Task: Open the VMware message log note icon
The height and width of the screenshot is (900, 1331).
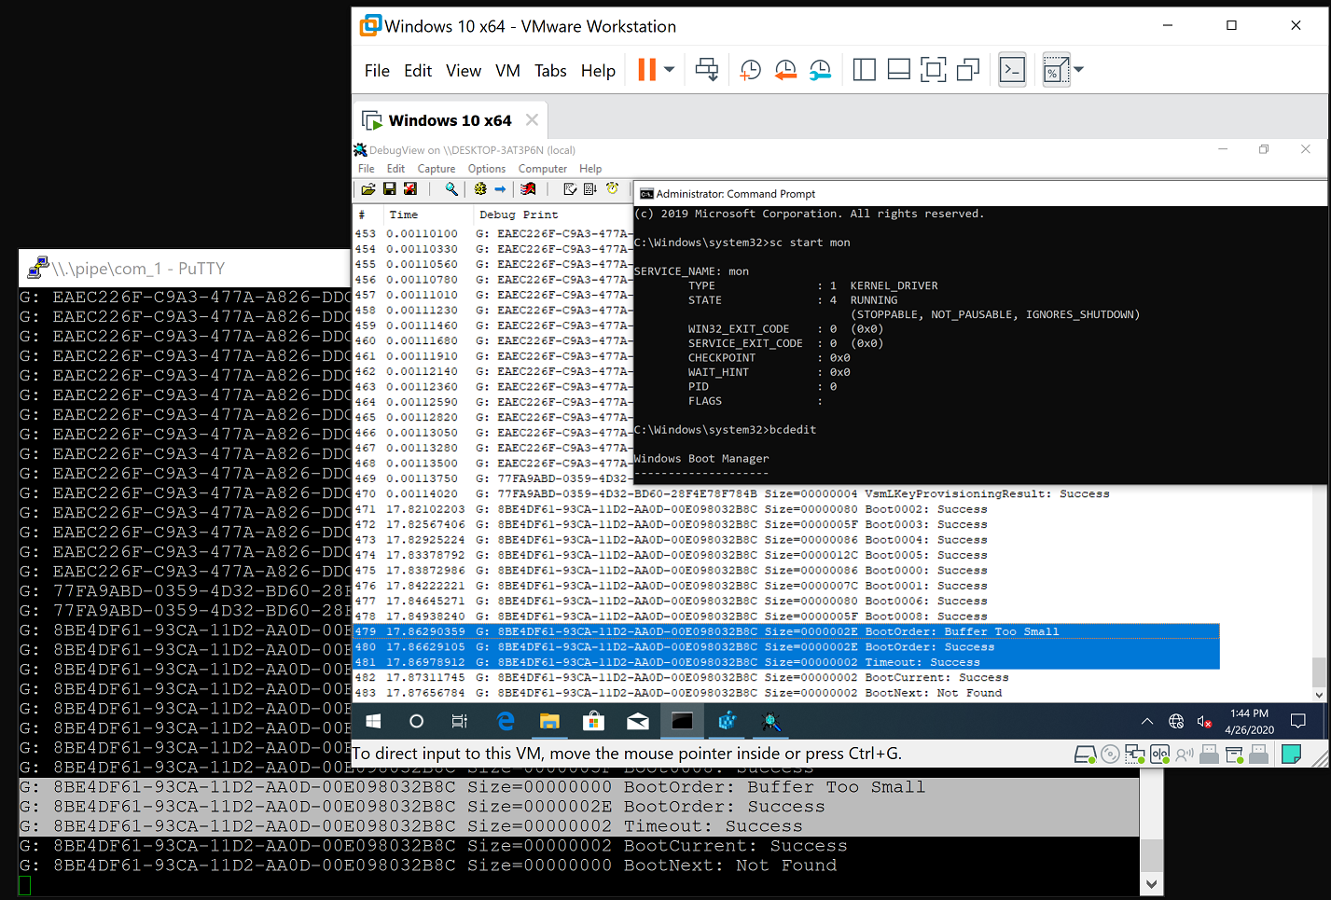Action: tap(1292, 755)
